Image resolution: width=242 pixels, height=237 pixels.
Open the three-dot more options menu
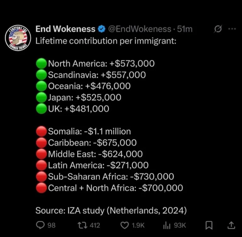pyautogui.click(x=232, y=29)
